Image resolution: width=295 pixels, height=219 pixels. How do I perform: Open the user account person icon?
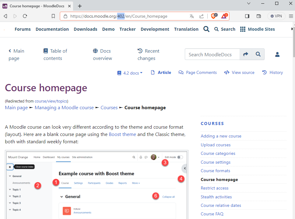[x=277, y=54]
